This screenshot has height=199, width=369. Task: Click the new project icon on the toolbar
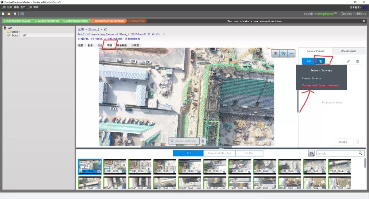pyautogui.click(x=3, y=14)
